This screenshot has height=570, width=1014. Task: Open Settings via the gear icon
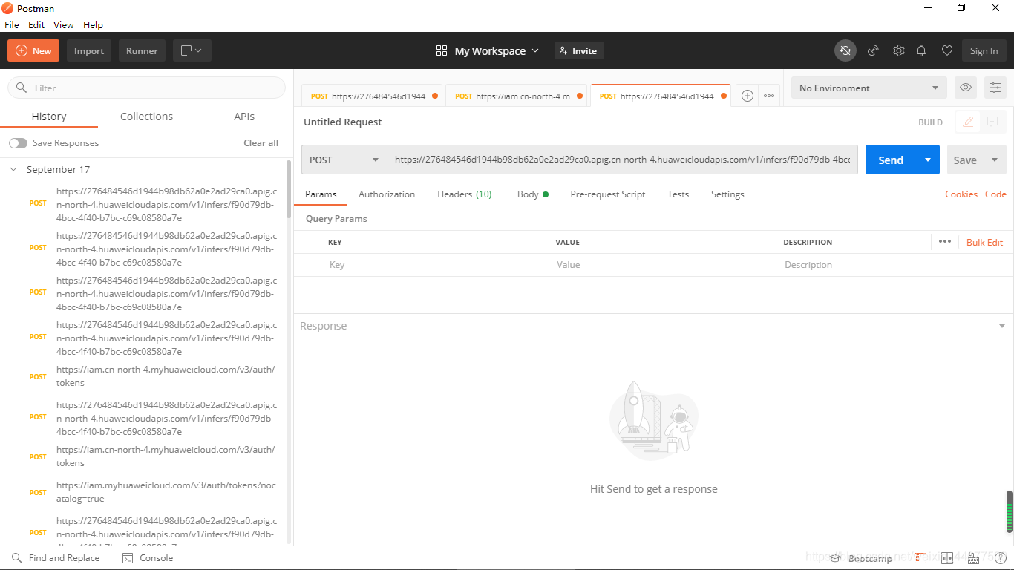point(899,50)
